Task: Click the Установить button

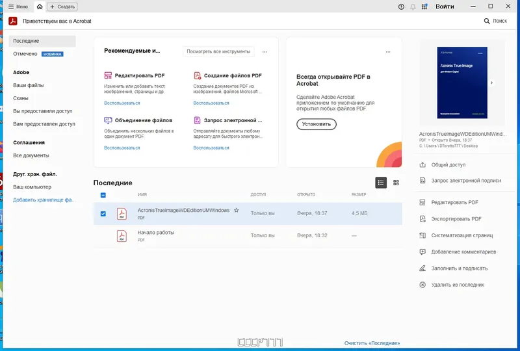Action: click(x=317, y=124)
